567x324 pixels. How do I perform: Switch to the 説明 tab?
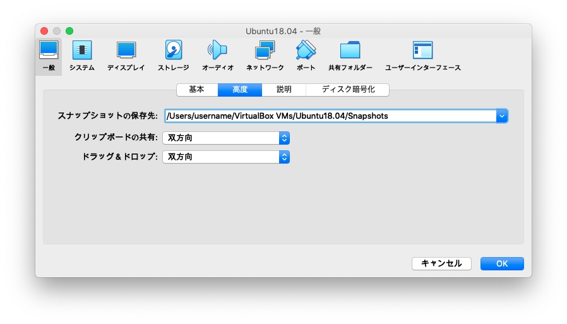click(x=284, y=89)
